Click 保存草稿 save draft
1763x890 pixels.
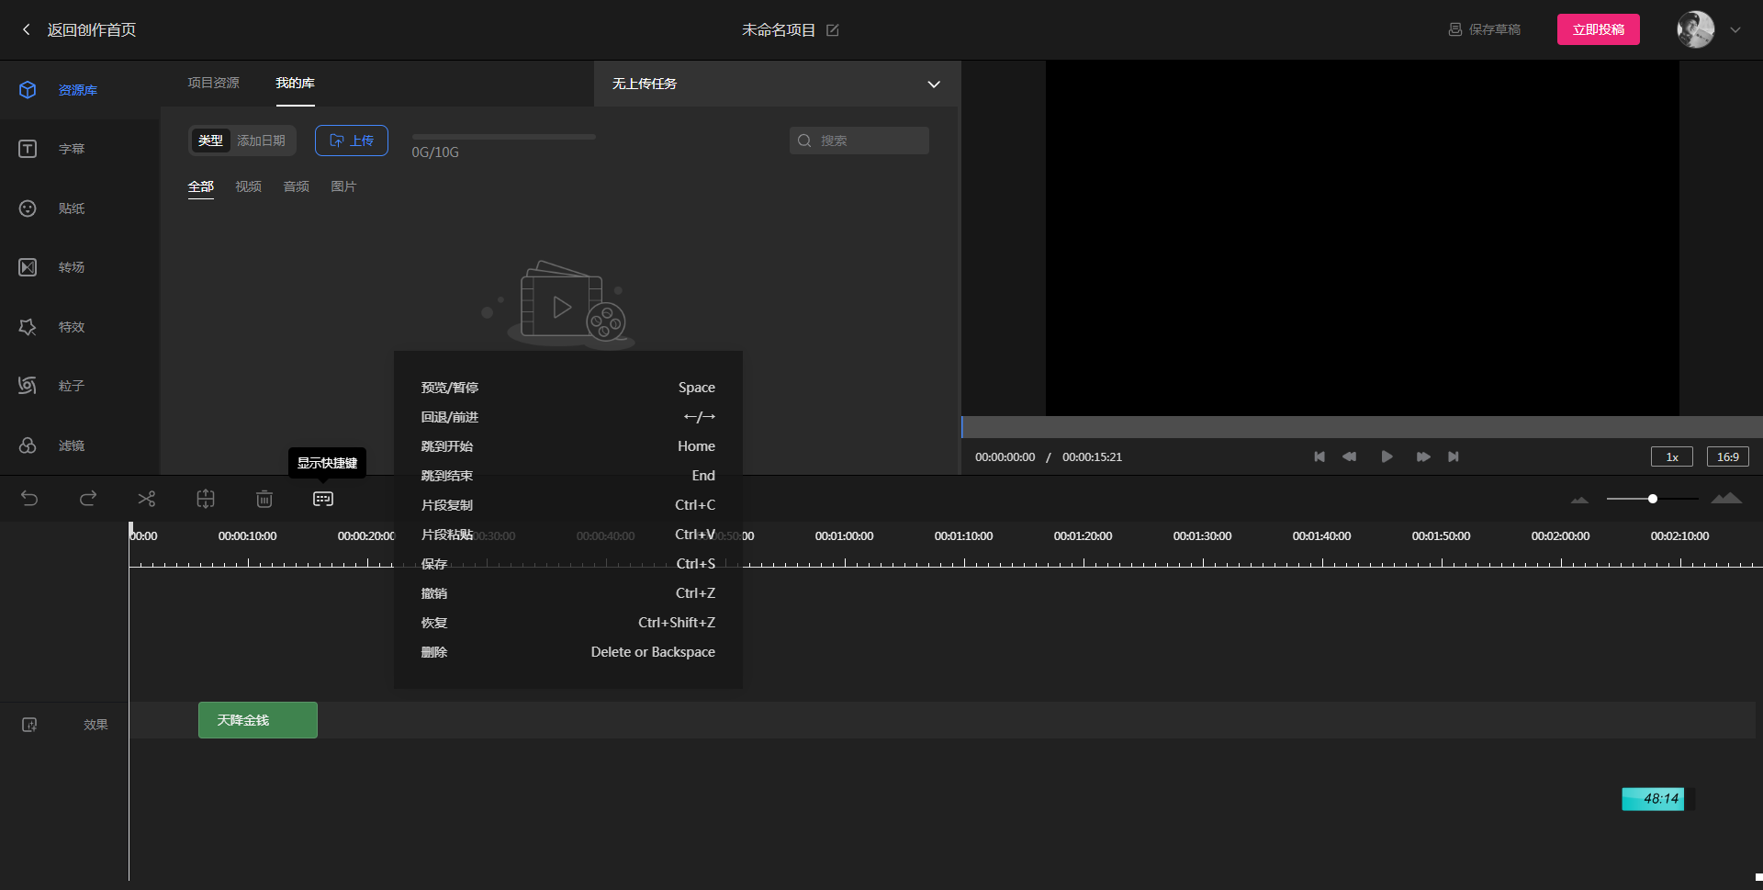click(x=1485, y=29)
